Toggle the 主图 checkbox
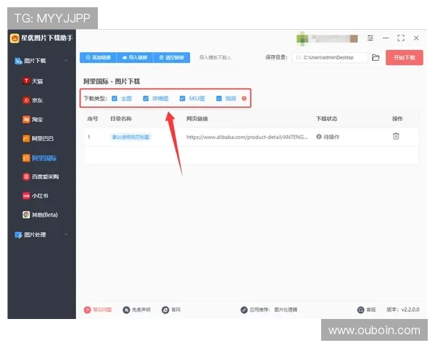 coord(115,99)
